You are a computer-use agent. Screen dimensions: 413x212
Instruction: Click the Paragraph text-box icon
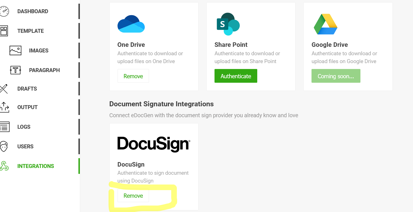(15, 70)
